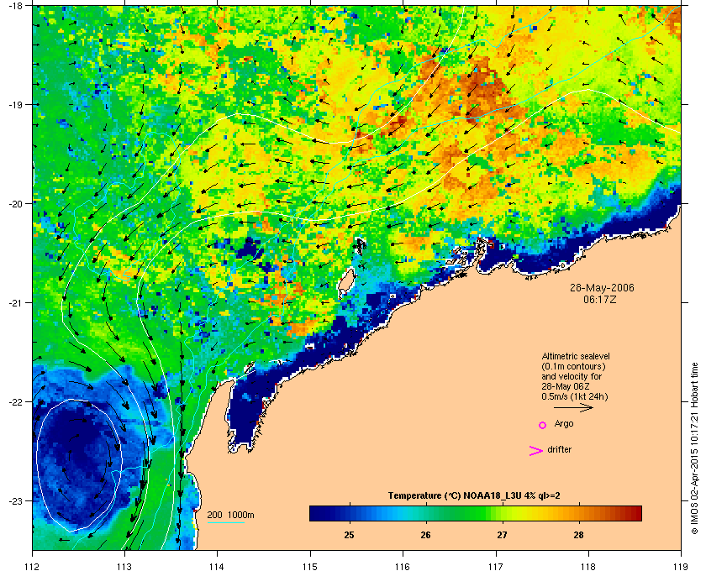Click the '(0.1m contours)' legend line

(573, 366)
